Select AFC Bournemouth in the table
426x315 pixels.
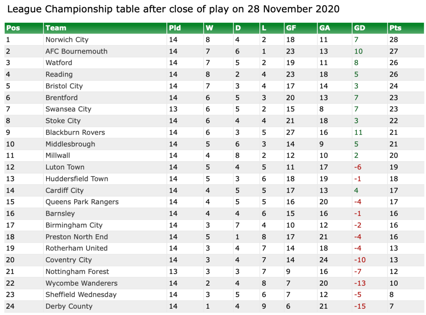(x=76, y=51)
